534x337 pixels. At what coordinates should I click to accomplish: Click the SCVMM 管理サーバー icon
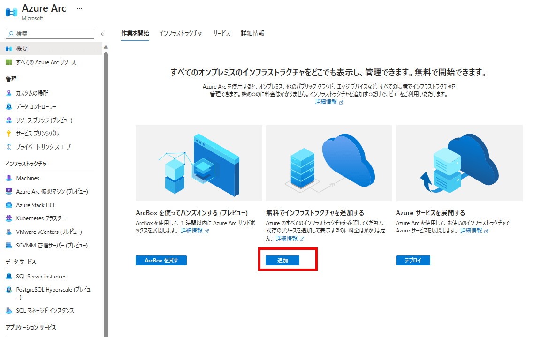[x=9, y=245]
